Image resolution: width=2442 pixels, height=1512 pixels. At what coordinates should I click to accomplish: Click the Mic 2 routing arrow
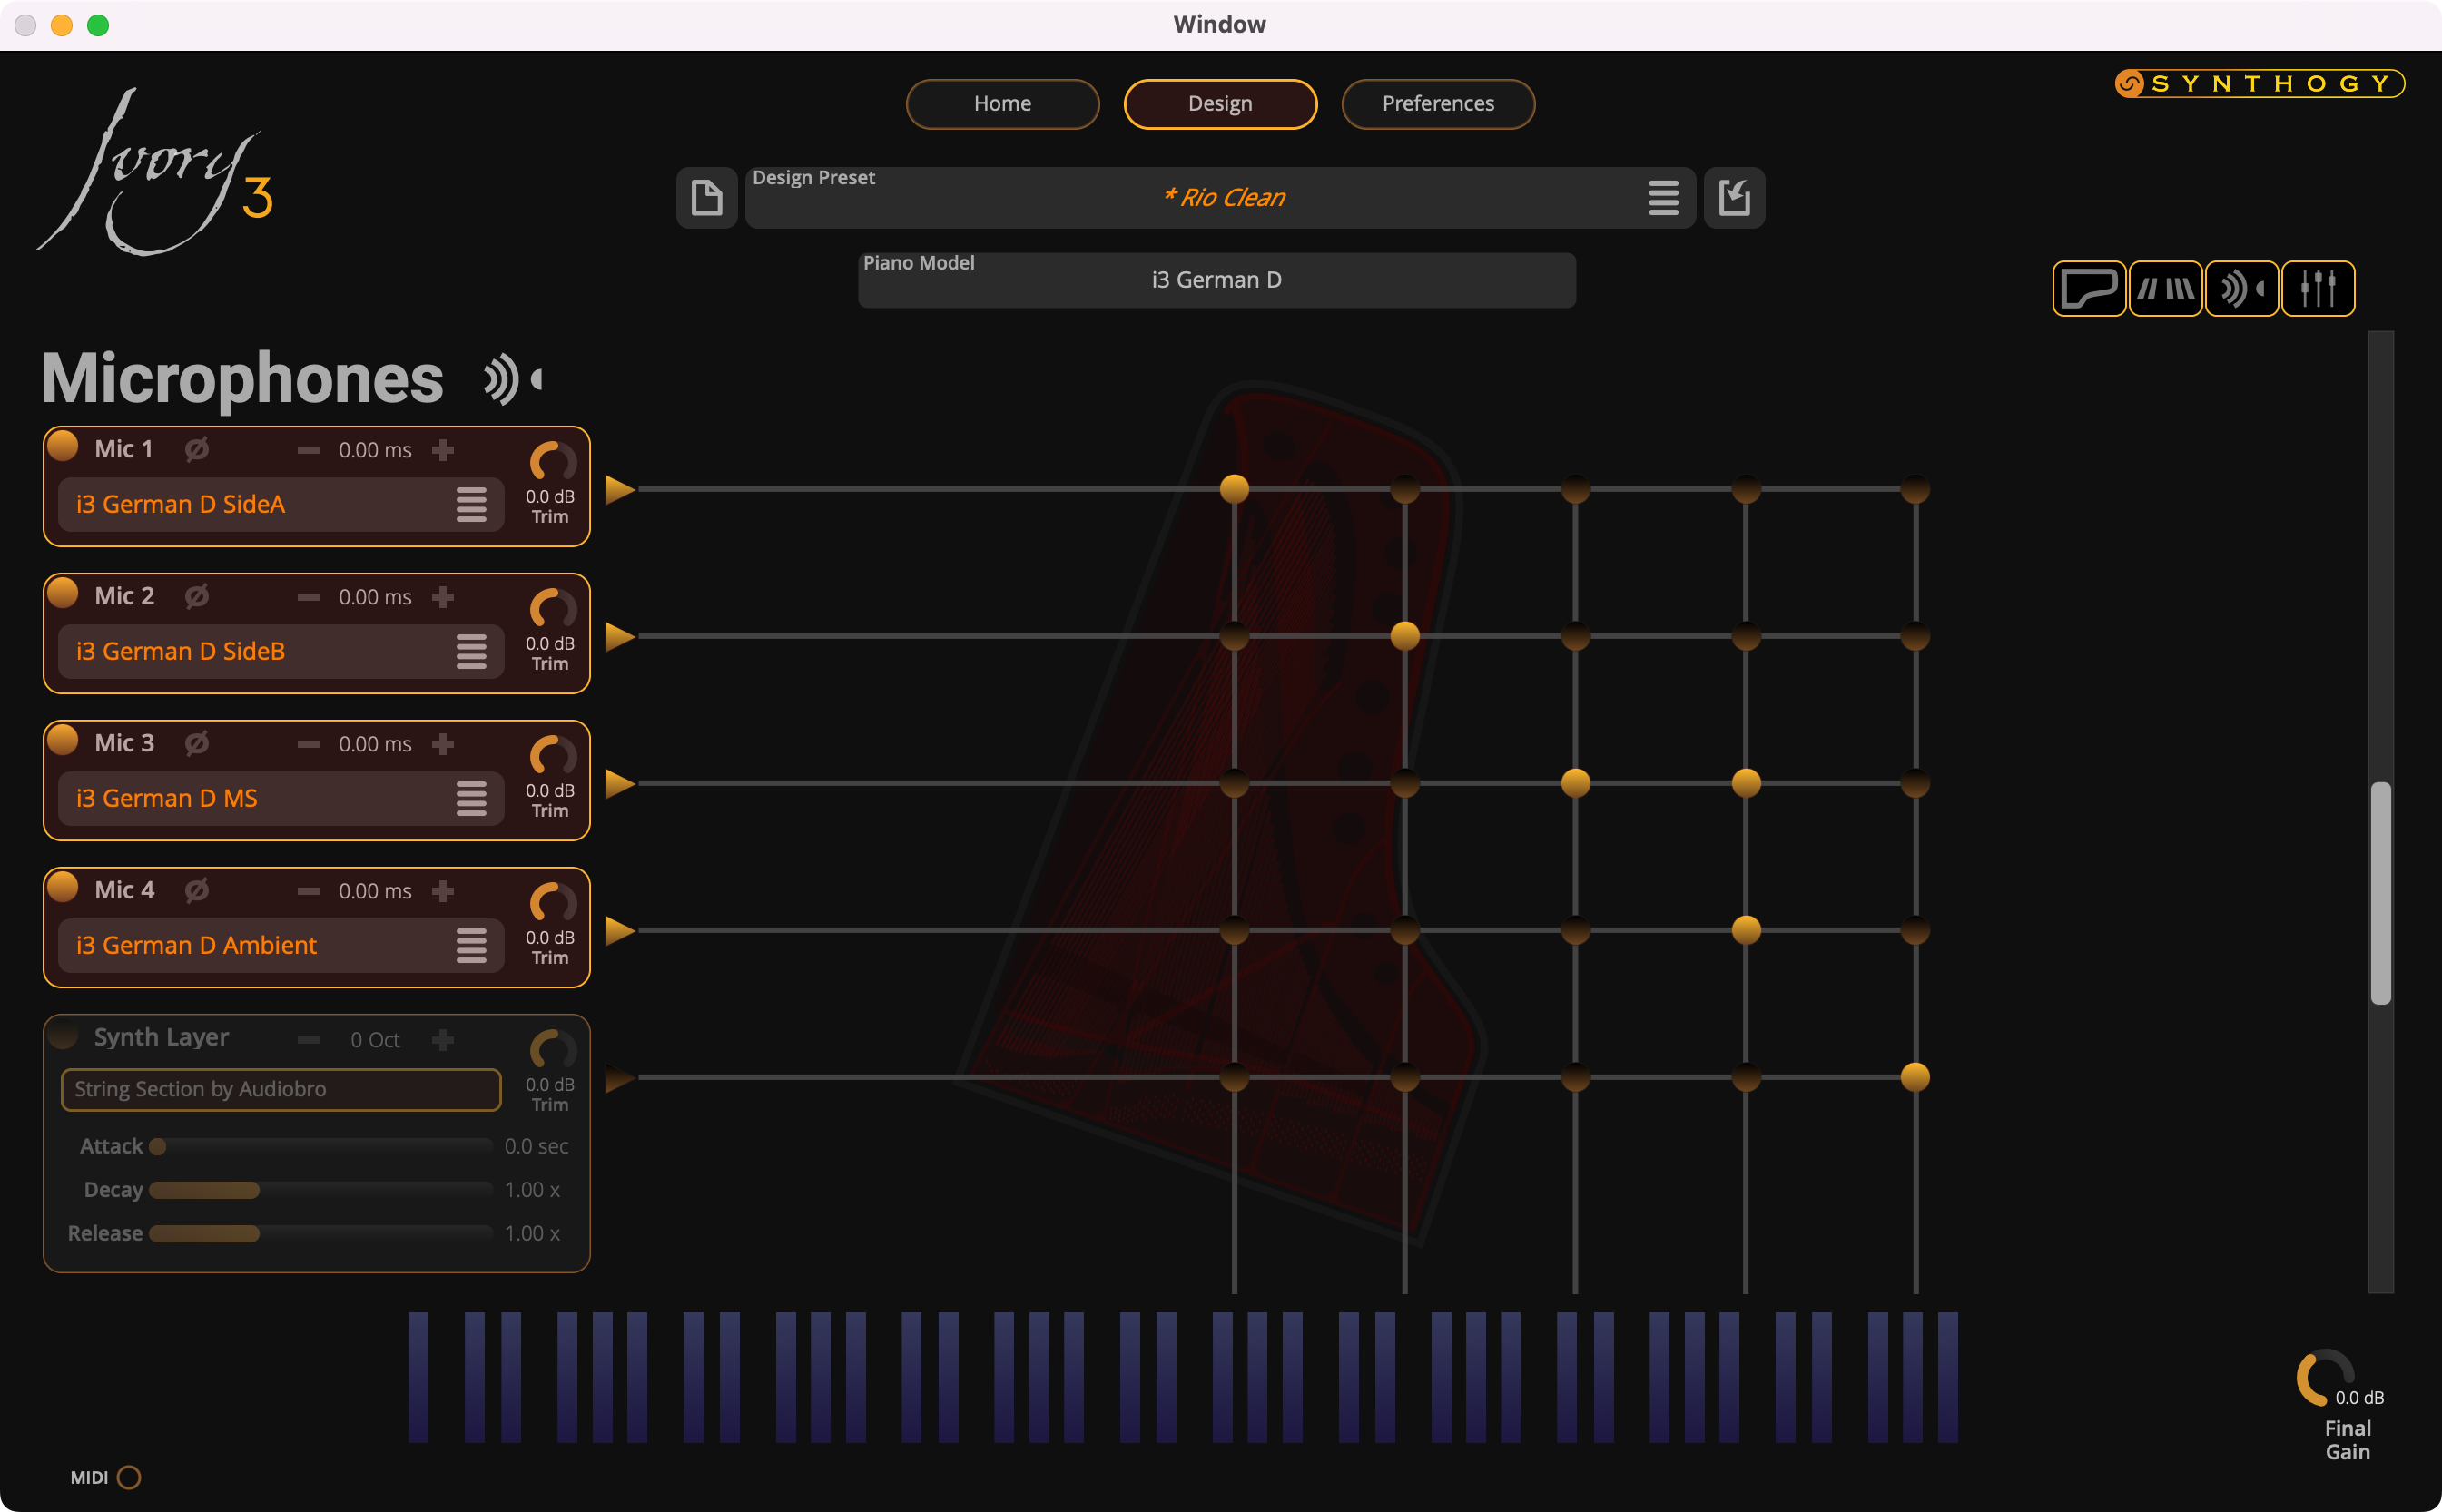(620, 636)
